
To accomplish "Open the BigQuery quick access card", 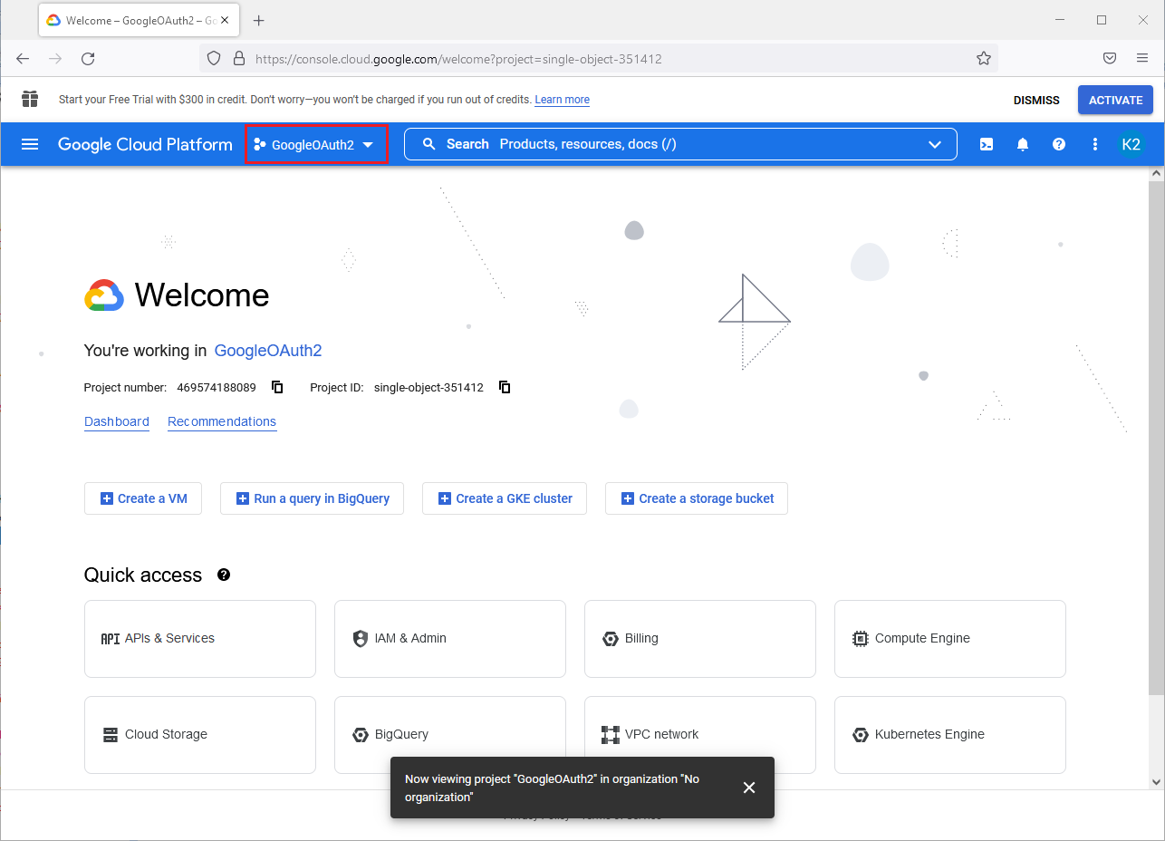I will click(450, 735).
